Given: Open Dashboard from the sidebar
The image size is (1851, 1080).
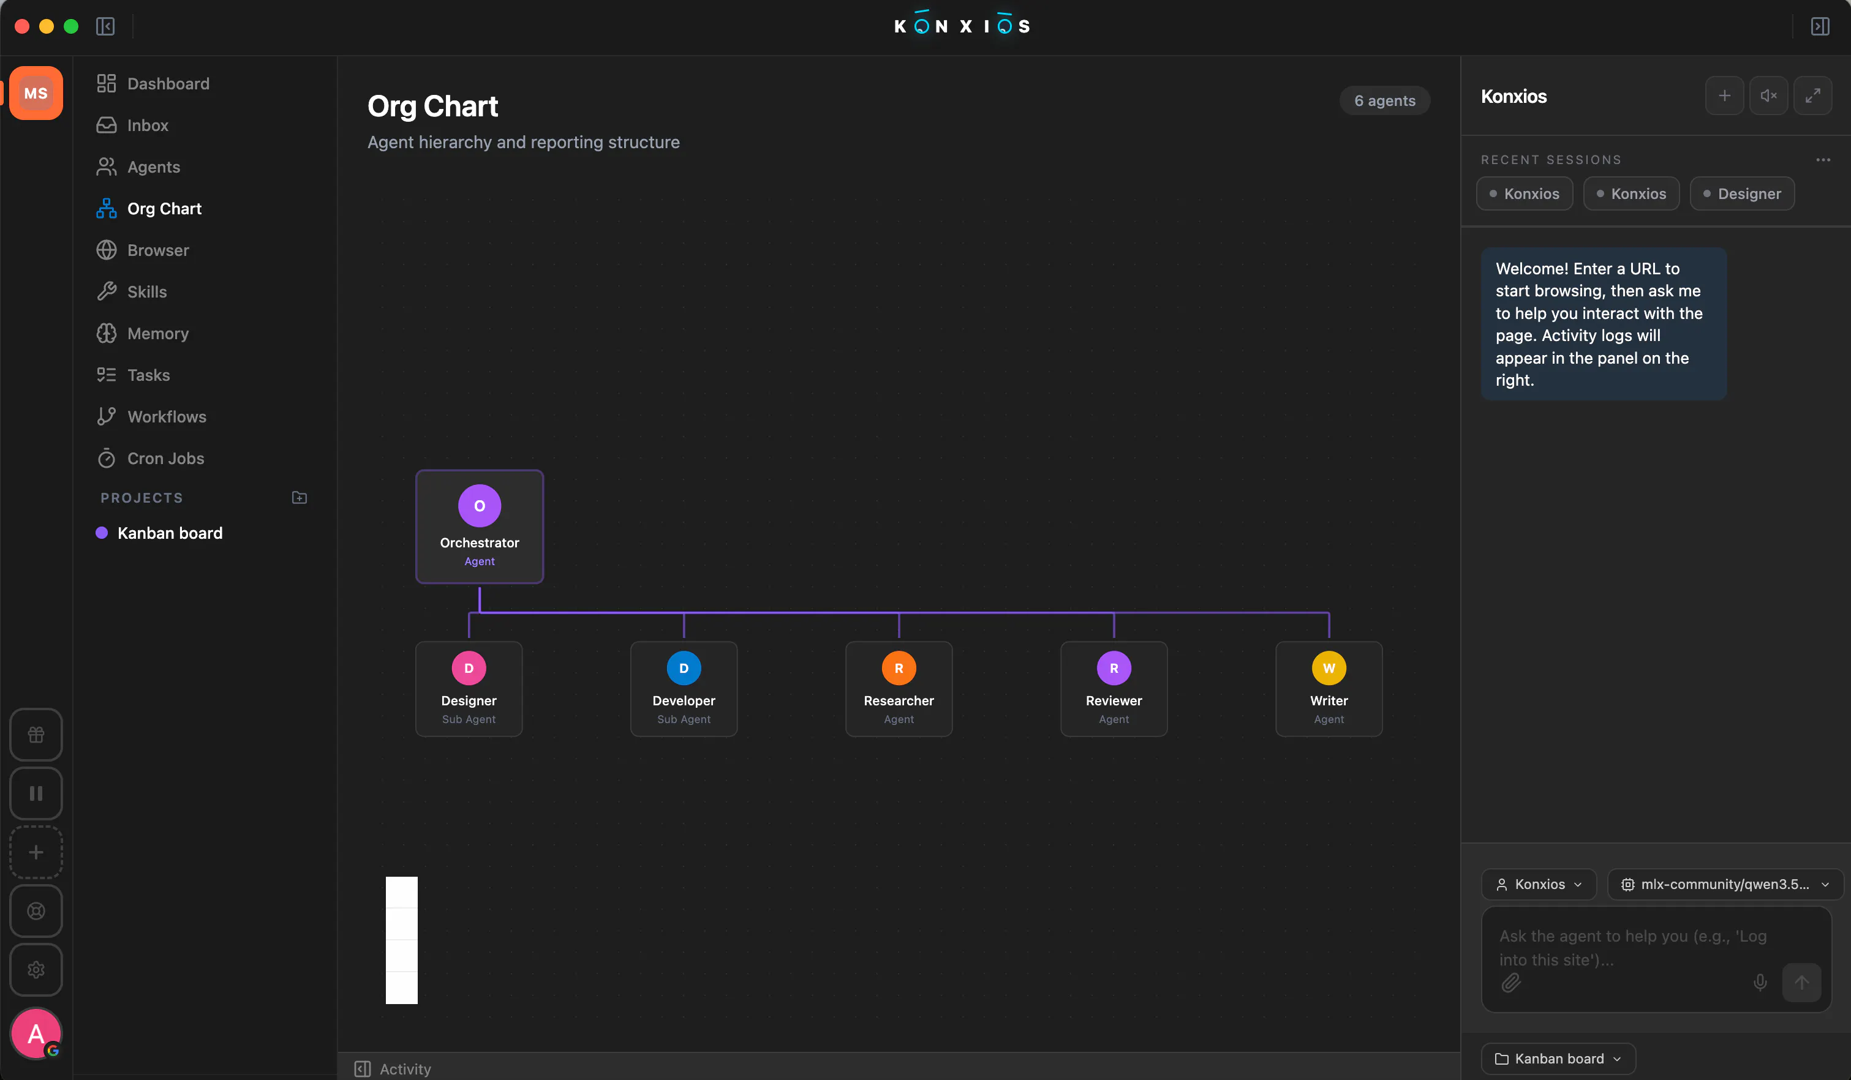Looking at the screenshot, I should click(168, 84).
